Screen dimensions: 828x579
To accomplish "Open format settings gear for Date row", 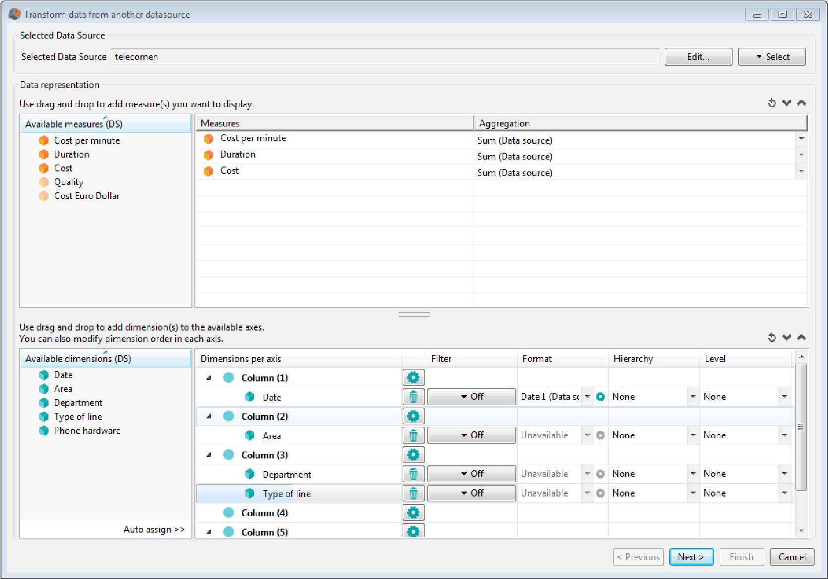I will coord(600,397).
